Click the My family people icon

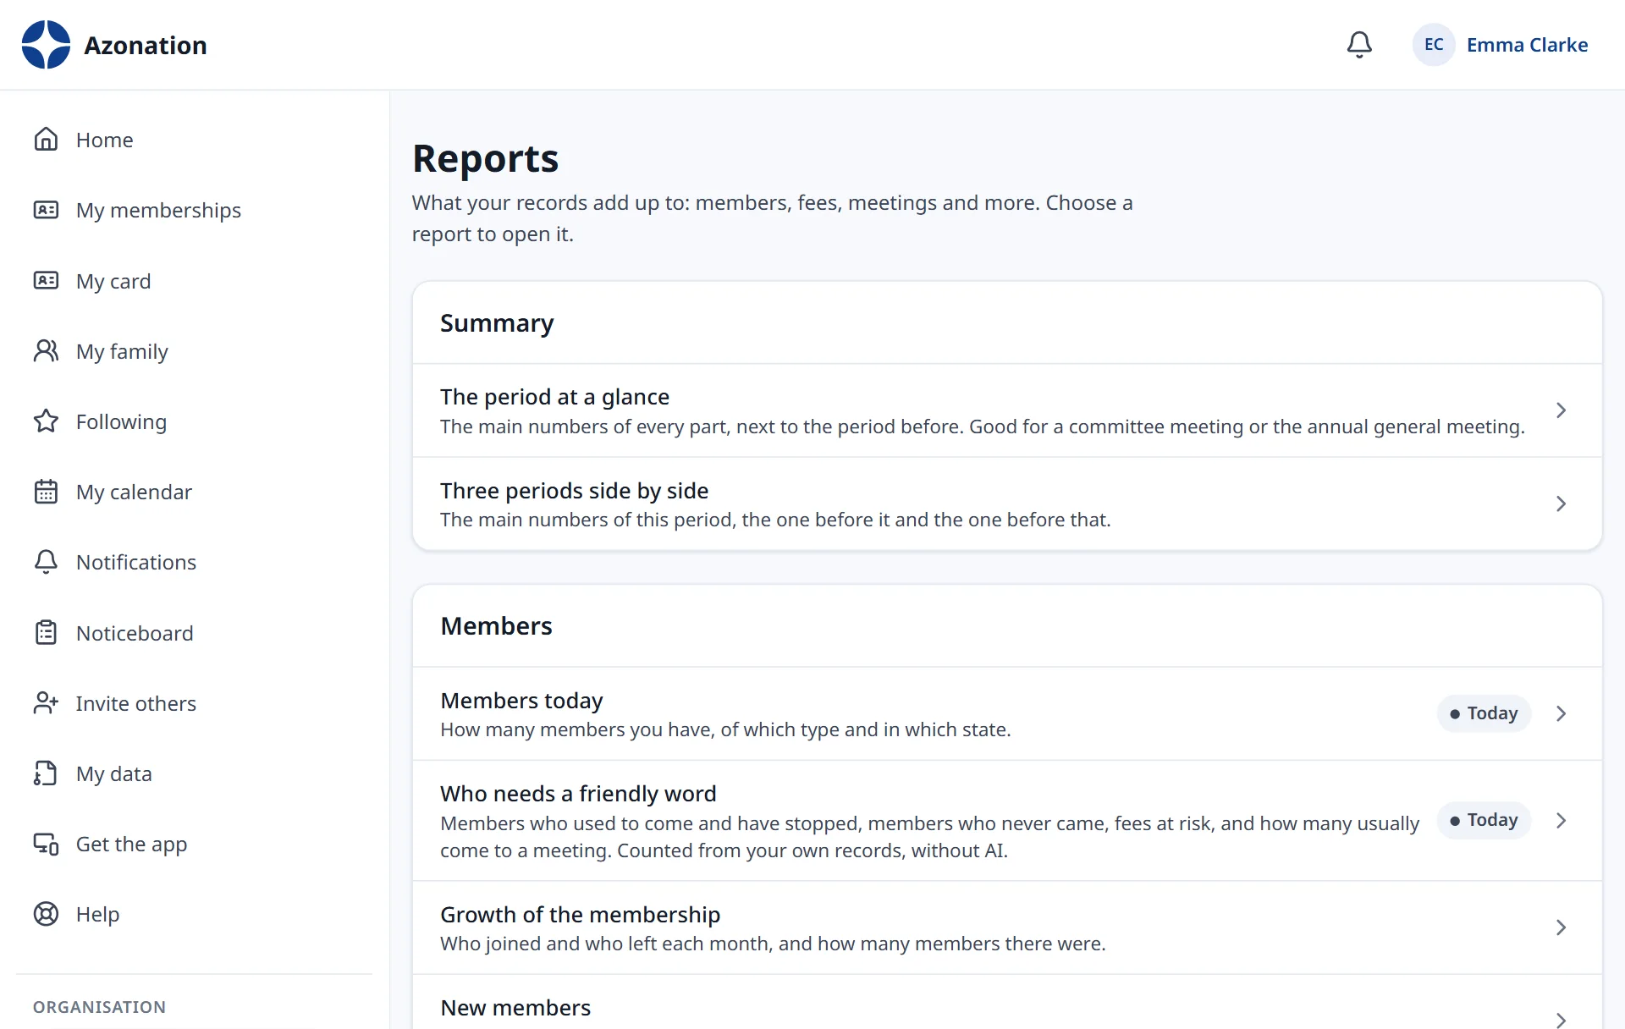pyautogui.click(x=46, y=350)
